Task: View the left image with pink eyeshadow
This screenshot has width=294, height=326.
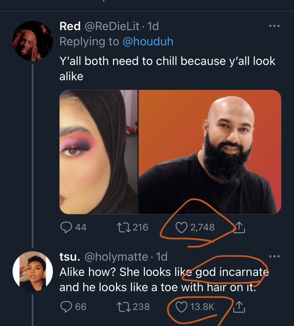Action: pos(98,152)
